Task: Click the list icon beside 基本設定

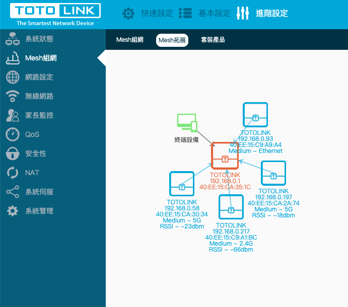Action: point(185,13)
